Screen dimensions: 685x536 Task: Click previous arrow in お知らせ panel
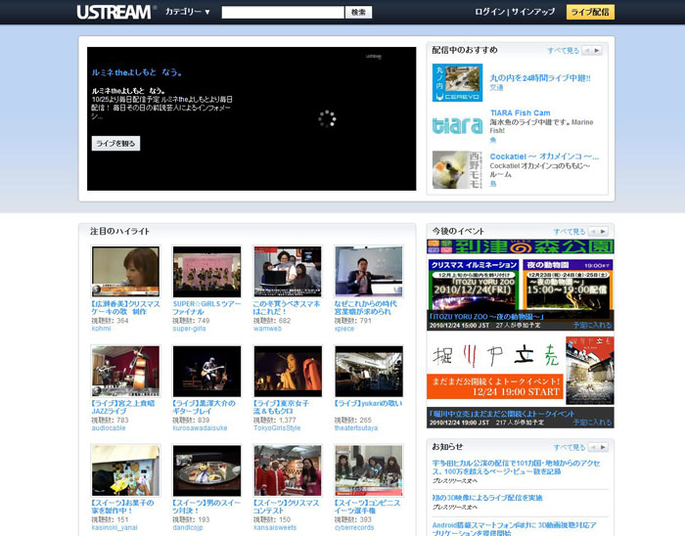593,447
